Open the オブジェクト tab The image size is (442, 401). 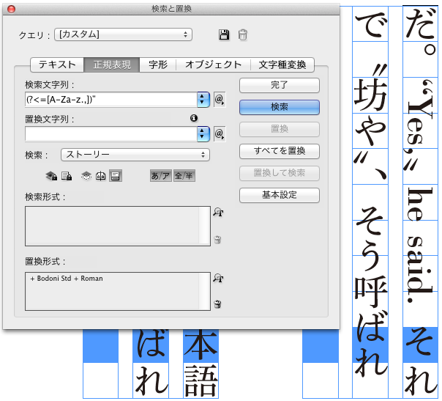click(x=214, y=65)
